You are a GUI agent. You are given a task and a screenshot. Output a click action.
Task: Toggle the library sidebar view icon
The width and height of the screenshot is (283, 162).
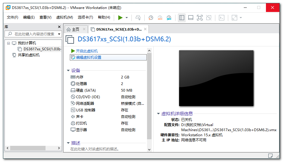pos(181,18)
